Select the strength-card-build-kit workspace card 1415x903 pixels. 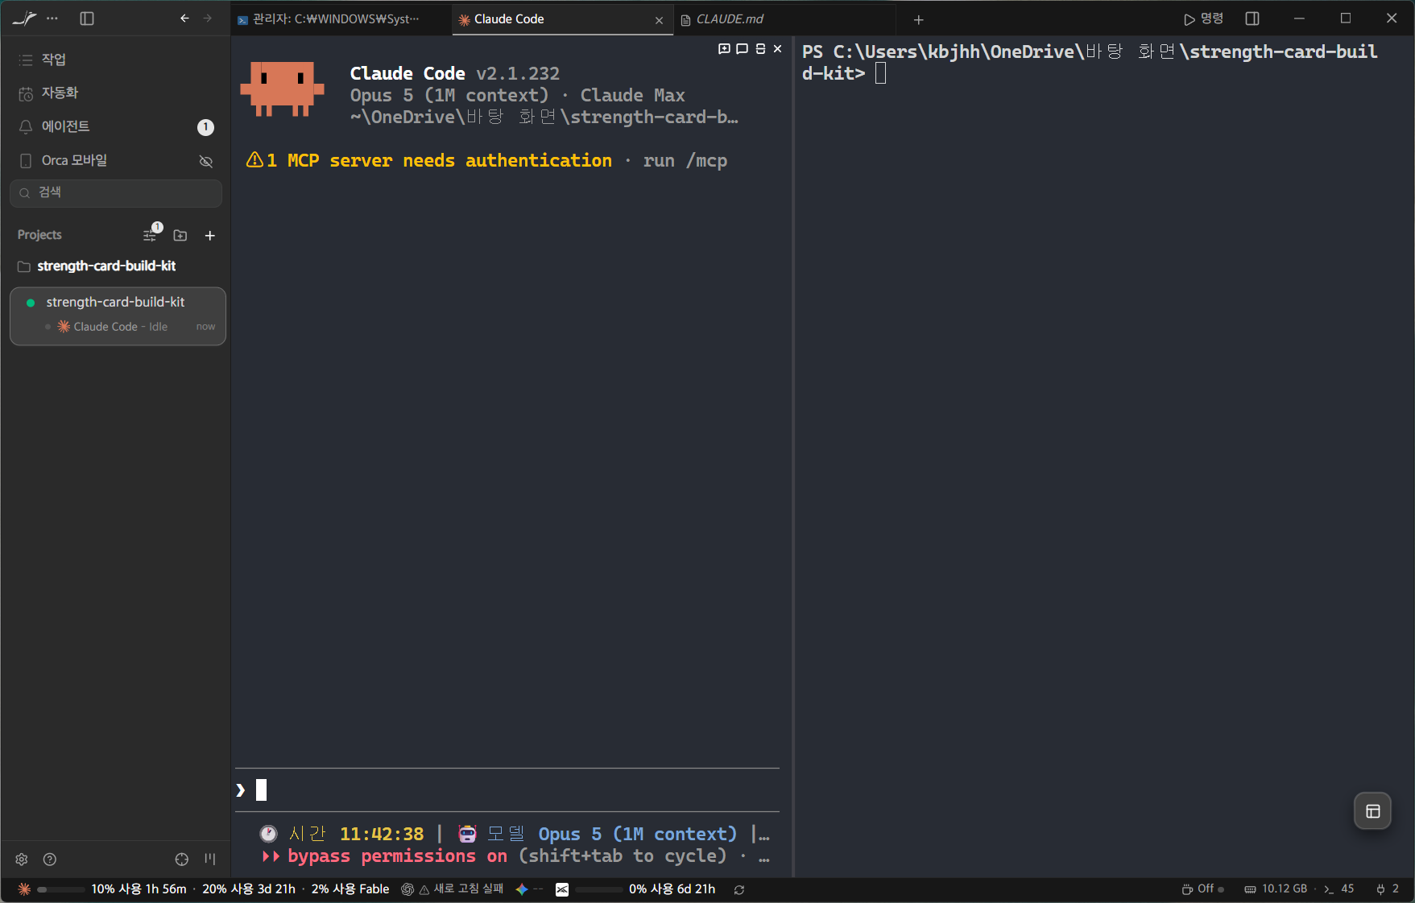[118, 316]
